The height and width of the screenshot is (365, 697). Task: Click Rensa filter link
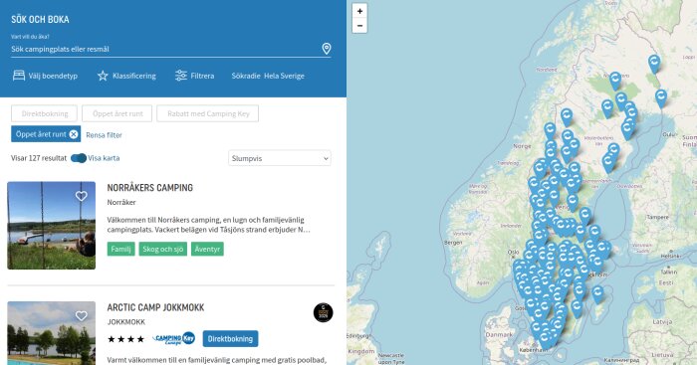pyautogui.click(x=104, y=135)
